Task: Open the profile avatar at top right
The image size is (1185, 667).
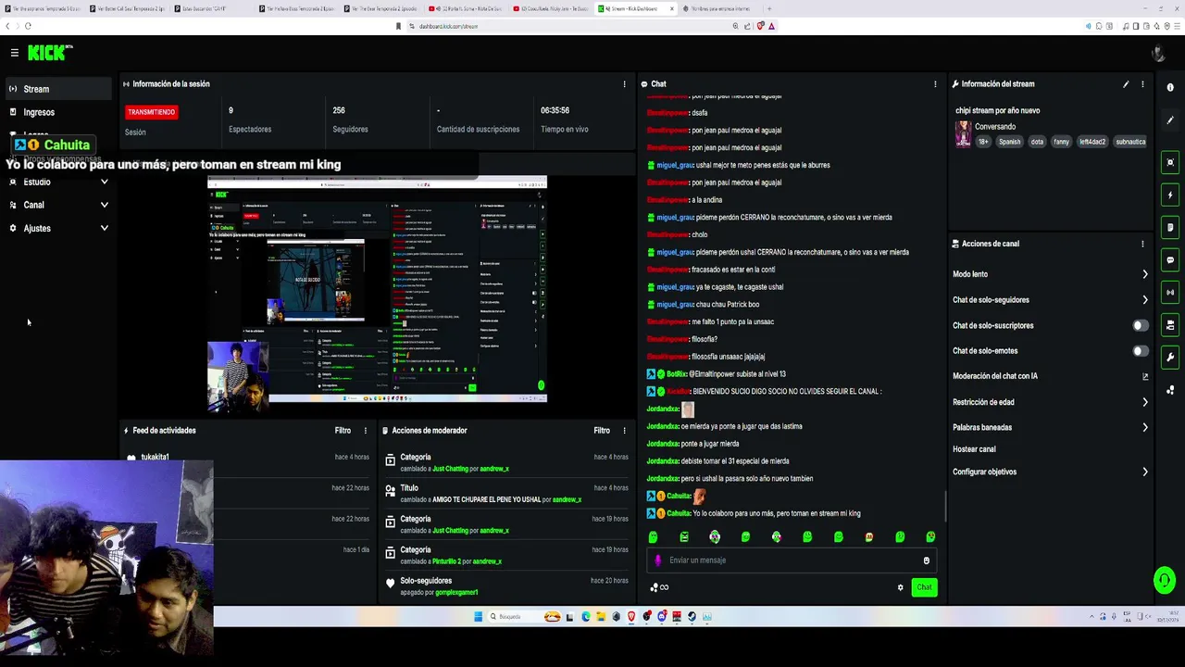Action: [x=1157, y=53]
